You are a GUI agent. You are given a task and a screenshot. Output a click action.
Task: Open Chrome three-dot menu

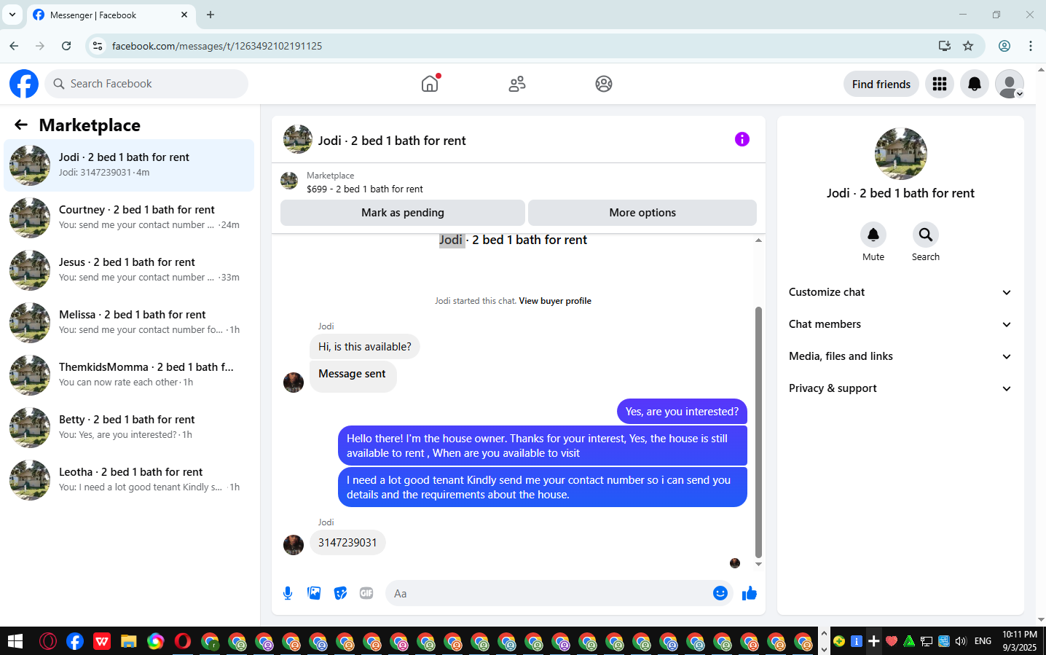[1031, 46]
